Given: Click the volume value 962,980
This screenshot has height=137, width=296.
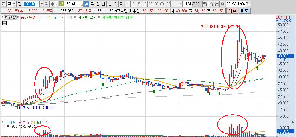Looking at the screenshot, I should (x=67, y=11).
